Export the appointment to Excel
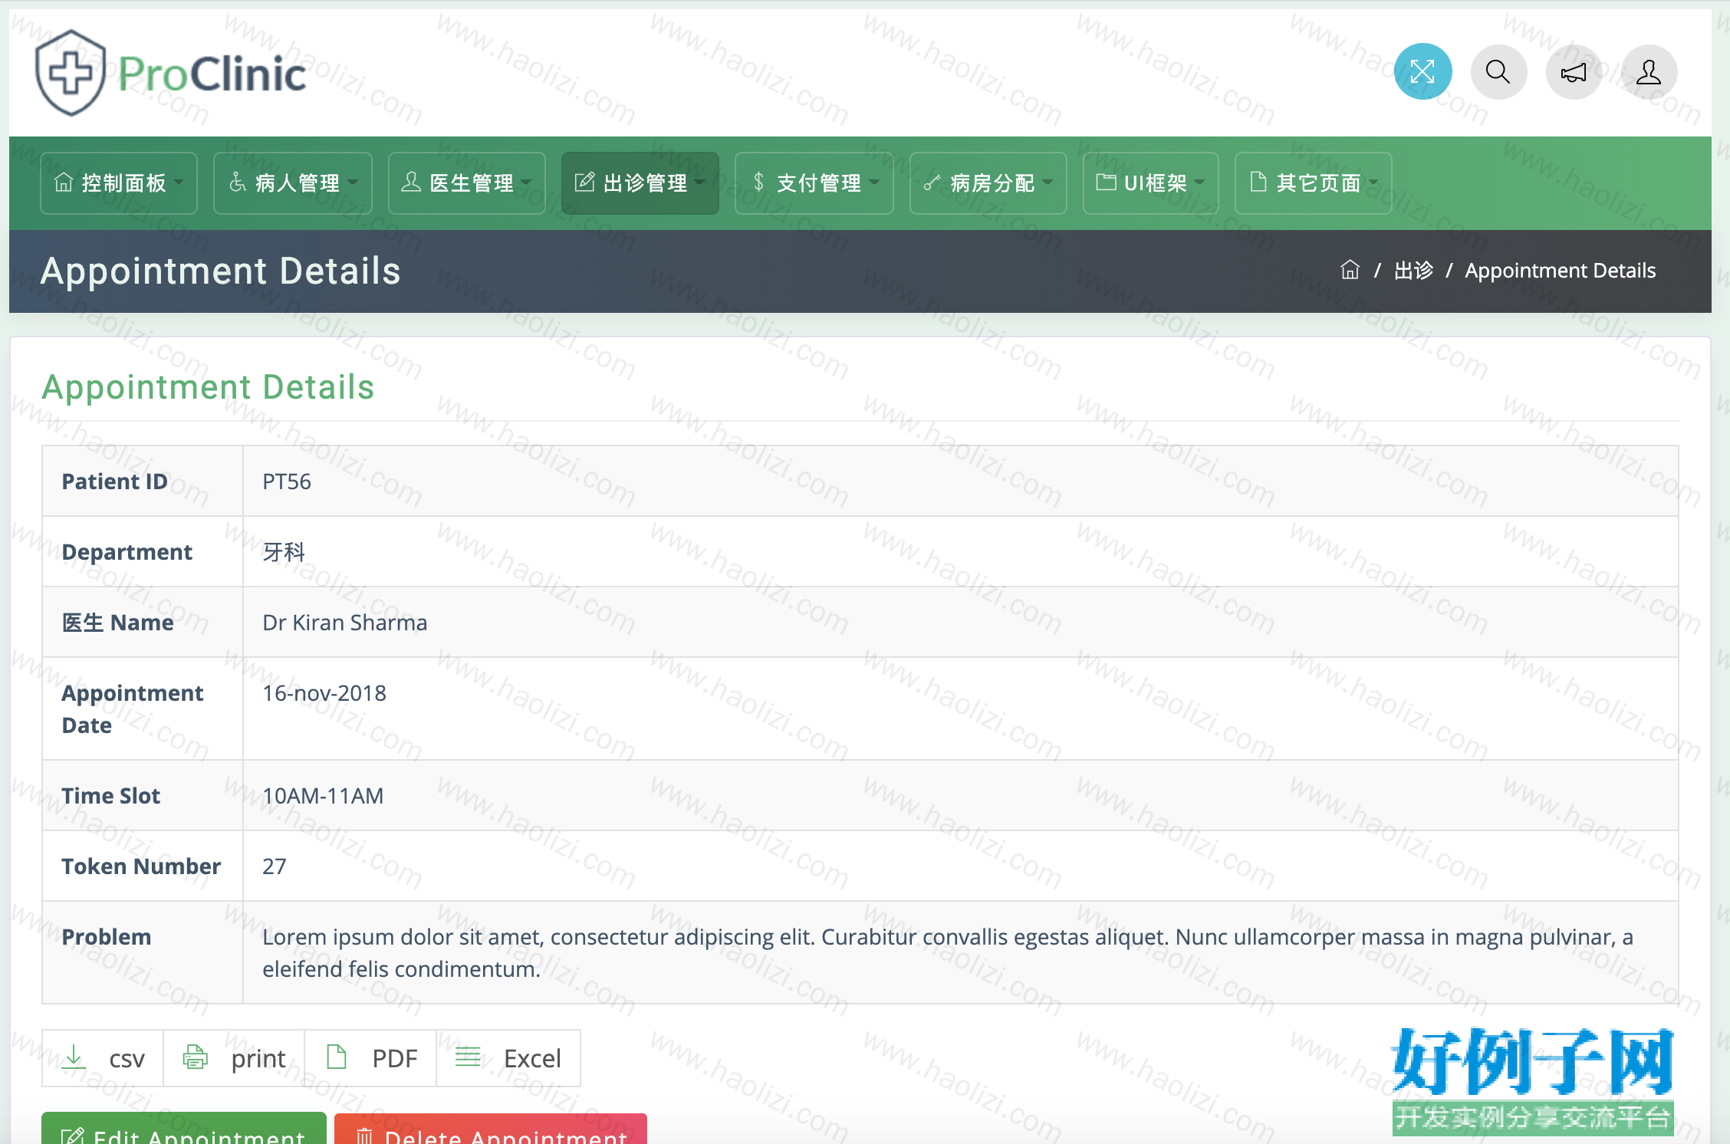Viewport: 1730px width, 1144px height. click(x=508, y=1058)
